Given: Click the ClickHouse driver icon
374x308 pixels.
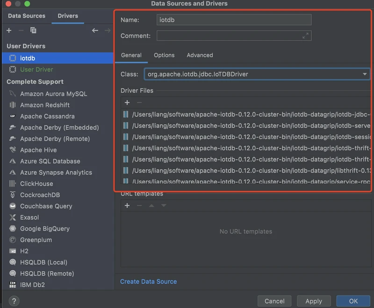Looking at the screenshot, I should (13, 183).
